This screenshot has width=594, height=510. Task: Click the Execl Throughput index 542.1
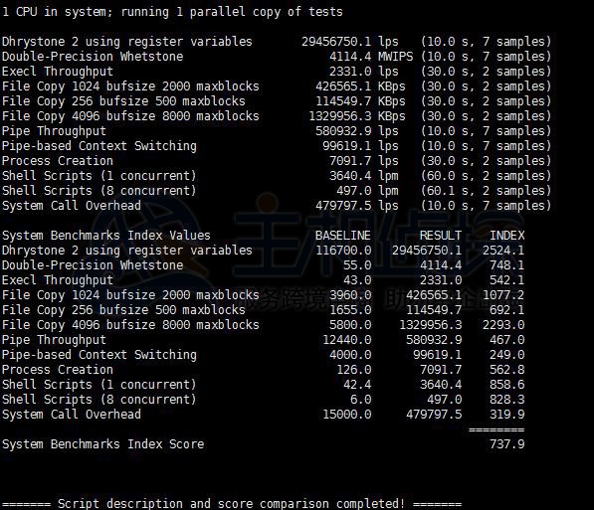507,280
